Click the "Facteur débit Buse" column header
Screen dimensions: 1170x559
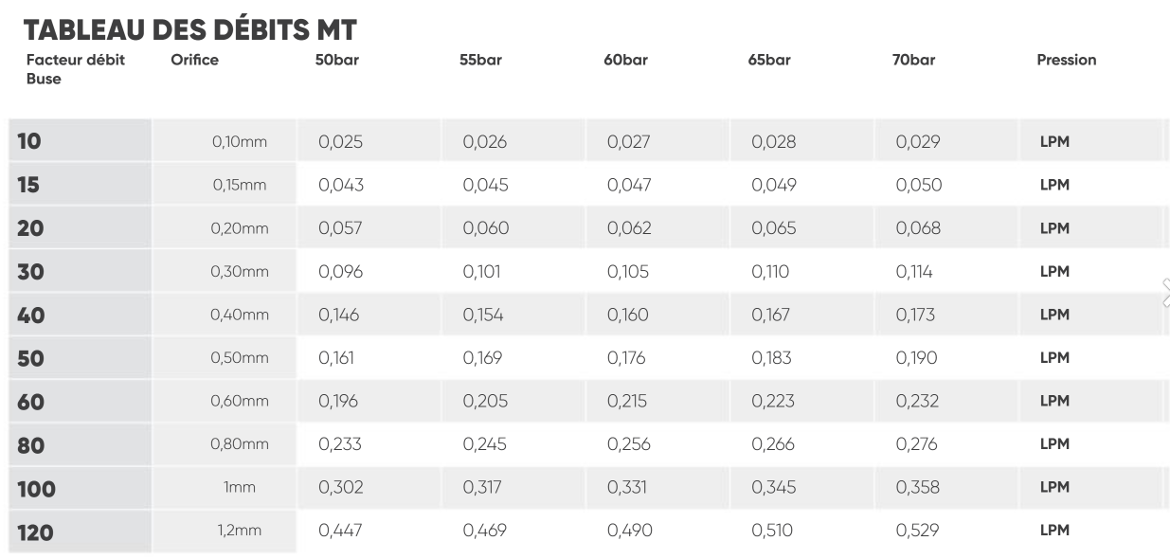[x=76, y=69]
